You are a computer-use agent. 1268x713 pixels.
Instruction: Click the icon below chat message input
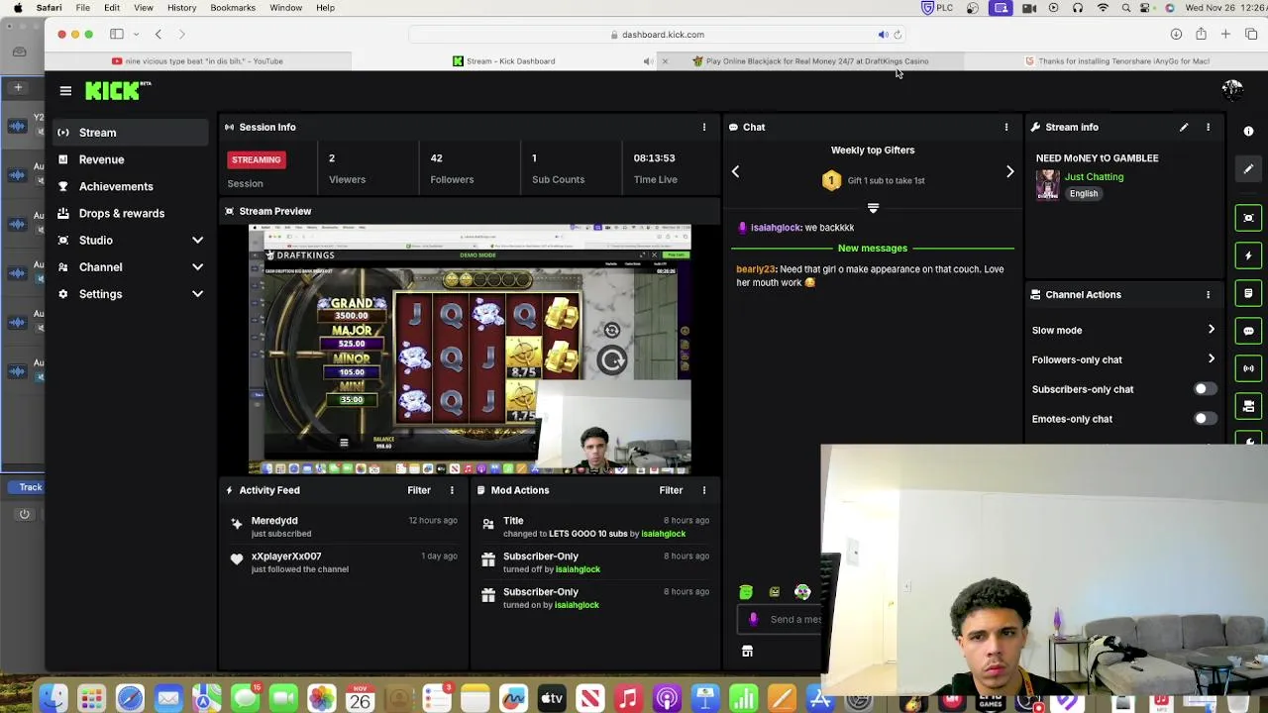coord(747,652)
